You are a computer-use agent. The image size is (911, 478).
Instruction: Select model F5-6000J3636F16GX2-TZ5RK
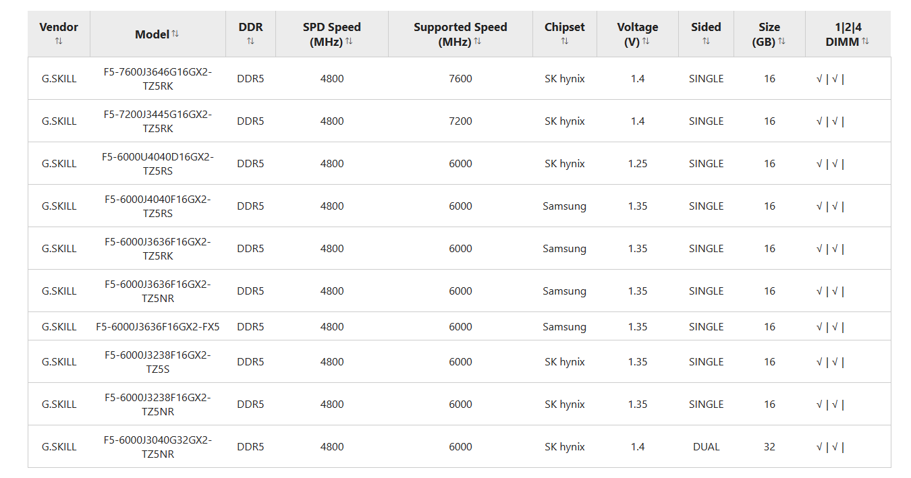coord(158,248)
